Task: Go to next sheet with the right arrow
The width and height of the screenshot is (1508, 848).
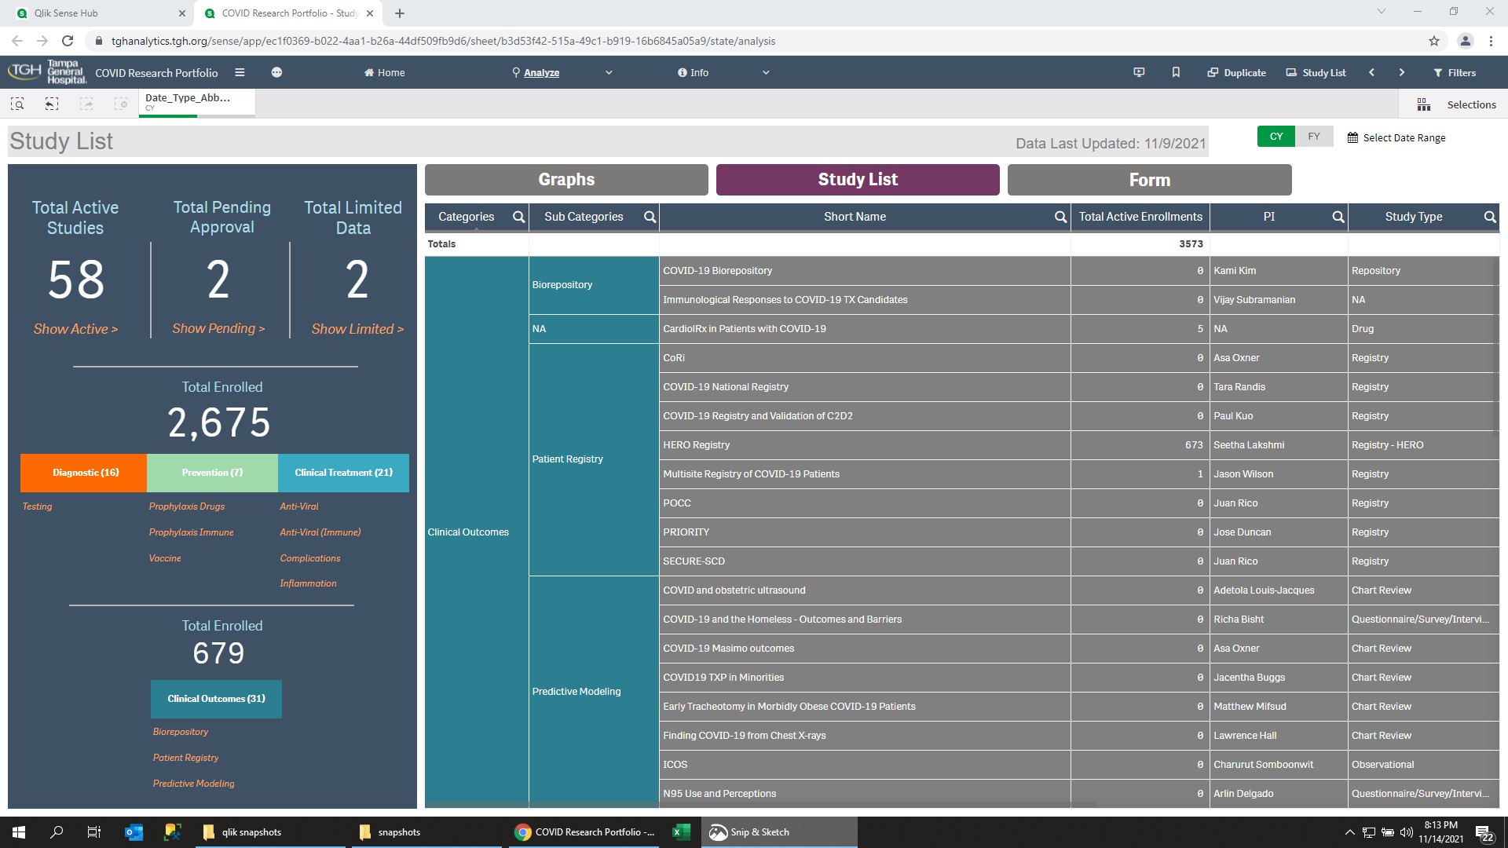Action: (1402, 72)
